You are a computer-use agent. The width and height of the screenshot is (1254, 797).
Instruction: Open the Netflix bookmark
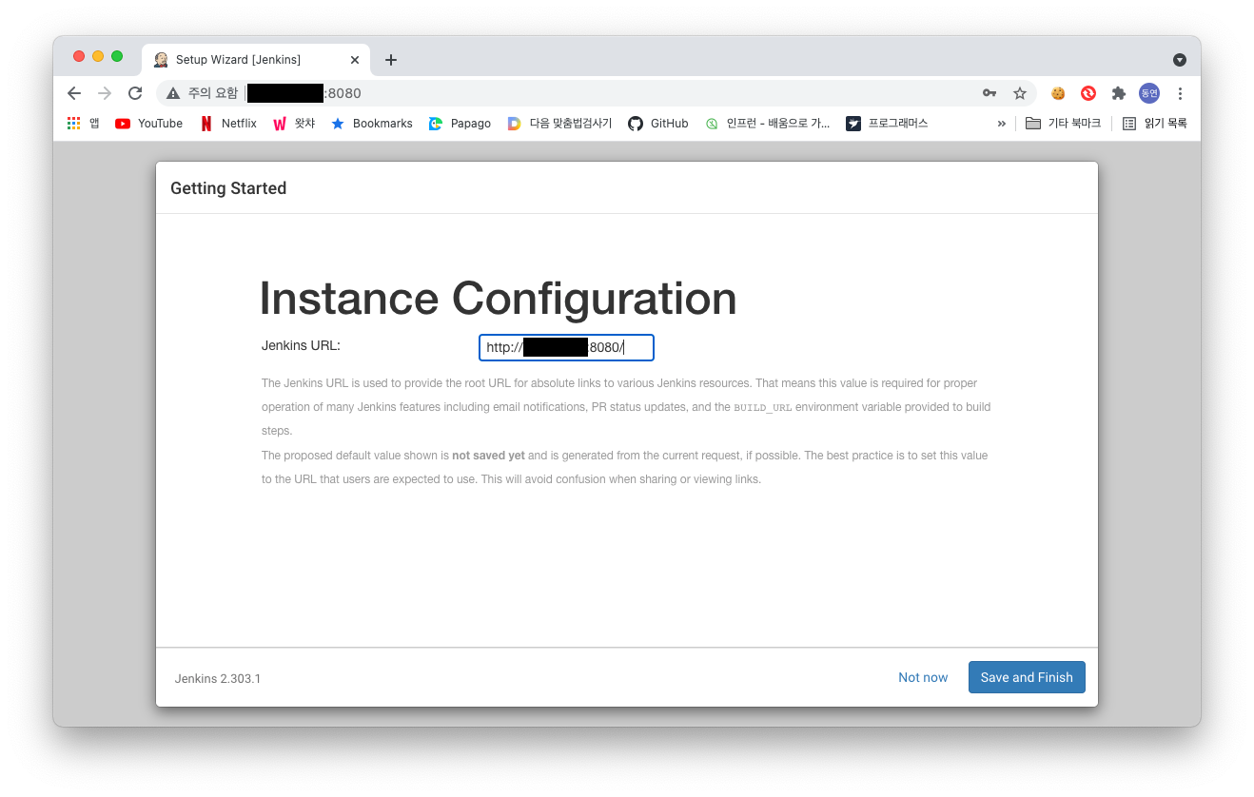[x=228, y=124]
